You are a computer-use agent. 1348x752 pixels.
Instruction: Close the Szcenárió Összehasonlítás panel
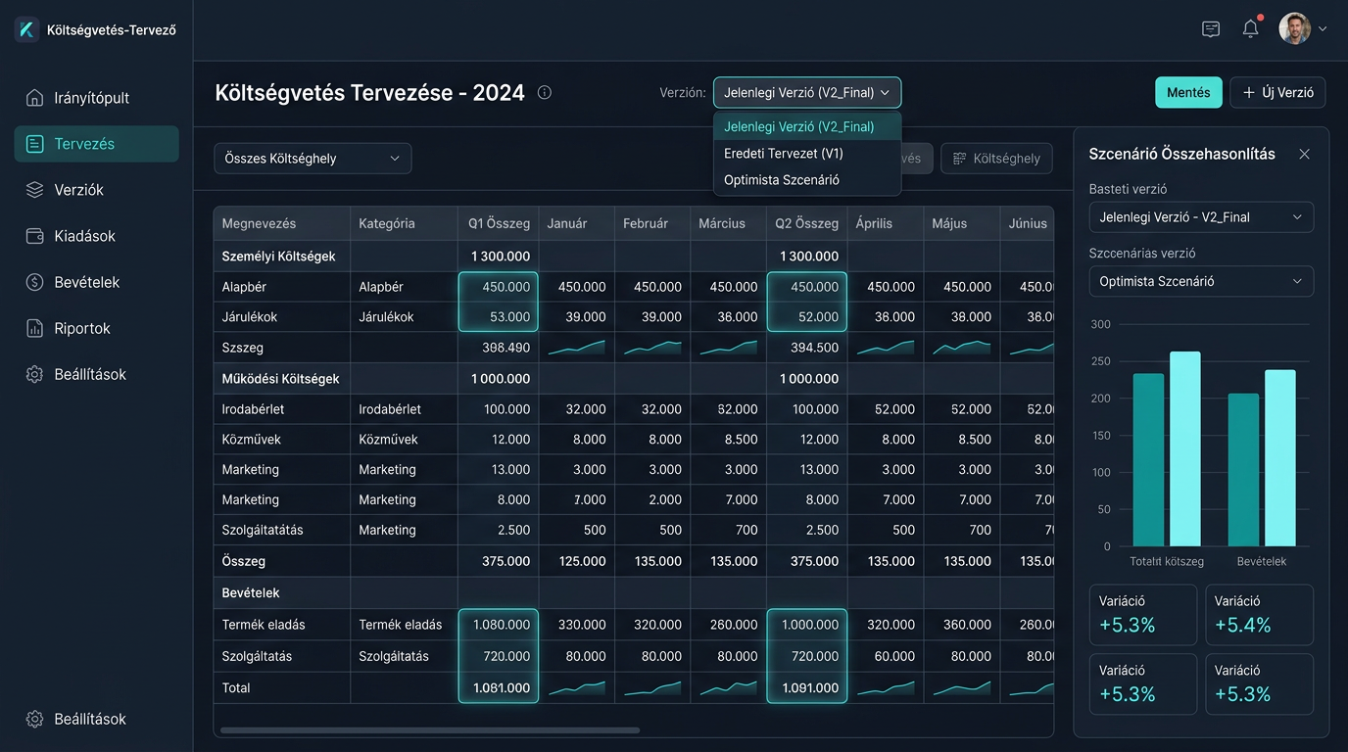[1304, 154]
